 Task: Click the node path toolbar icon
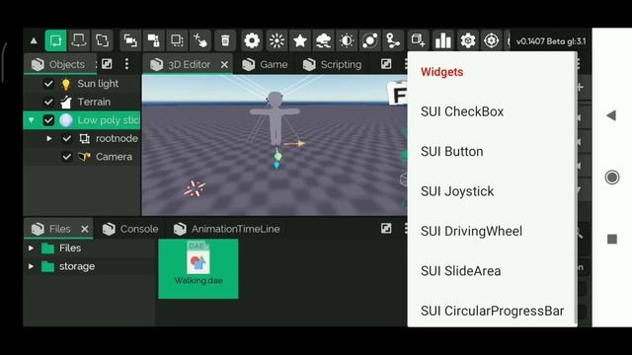click(393, 40)
